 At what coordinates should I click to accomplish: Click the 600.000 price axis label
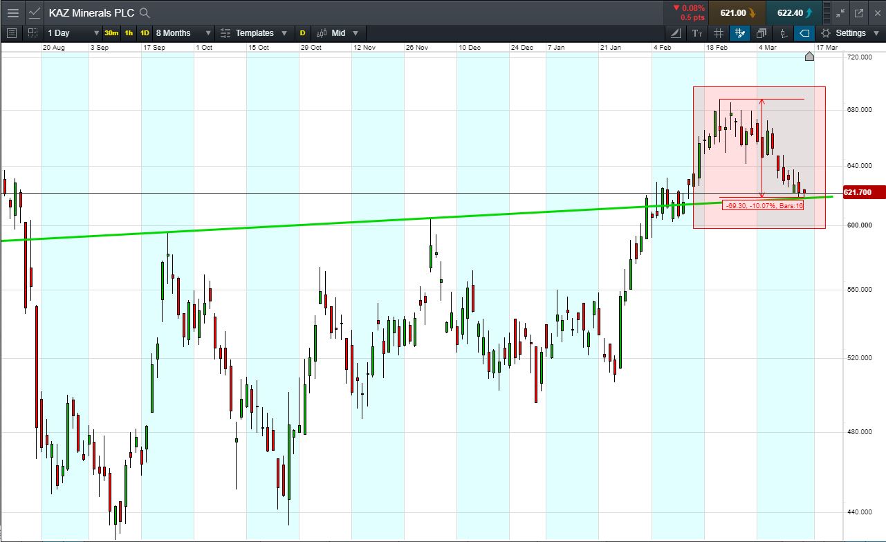tap(860, 225)
